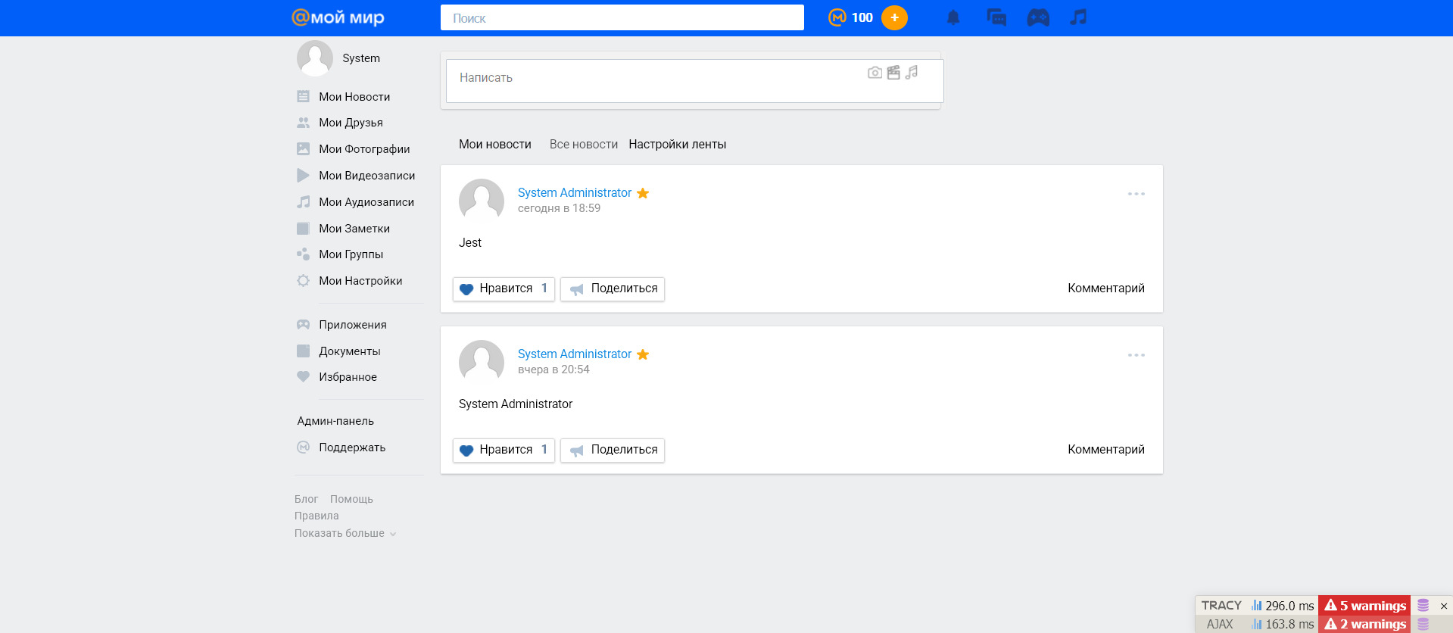Close the Tracy debug bar
The image size is (1453, 633).
coord(1444,606)
